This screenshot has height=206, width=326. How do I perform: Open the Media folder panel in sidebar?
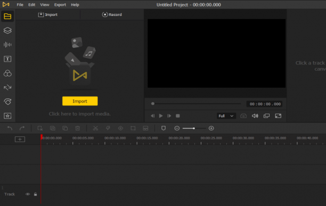coord(7,16)
